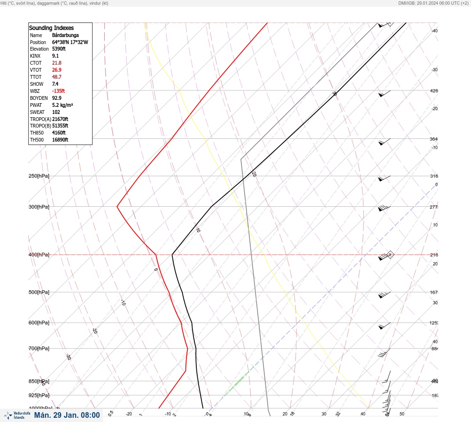Click the KINX value 9.1
The image size is (471, 422).
(55, 56)
